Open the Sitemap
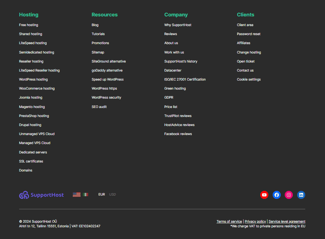The image size is (325, 239). (98, 52)
